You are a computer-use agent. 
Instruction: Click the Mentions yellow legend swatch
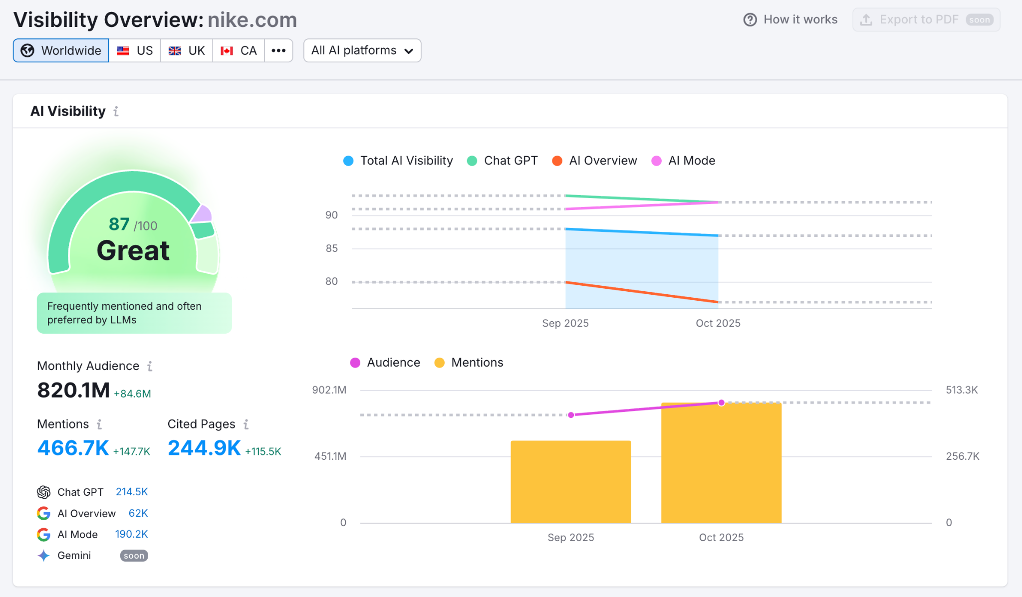click(440, 363)
